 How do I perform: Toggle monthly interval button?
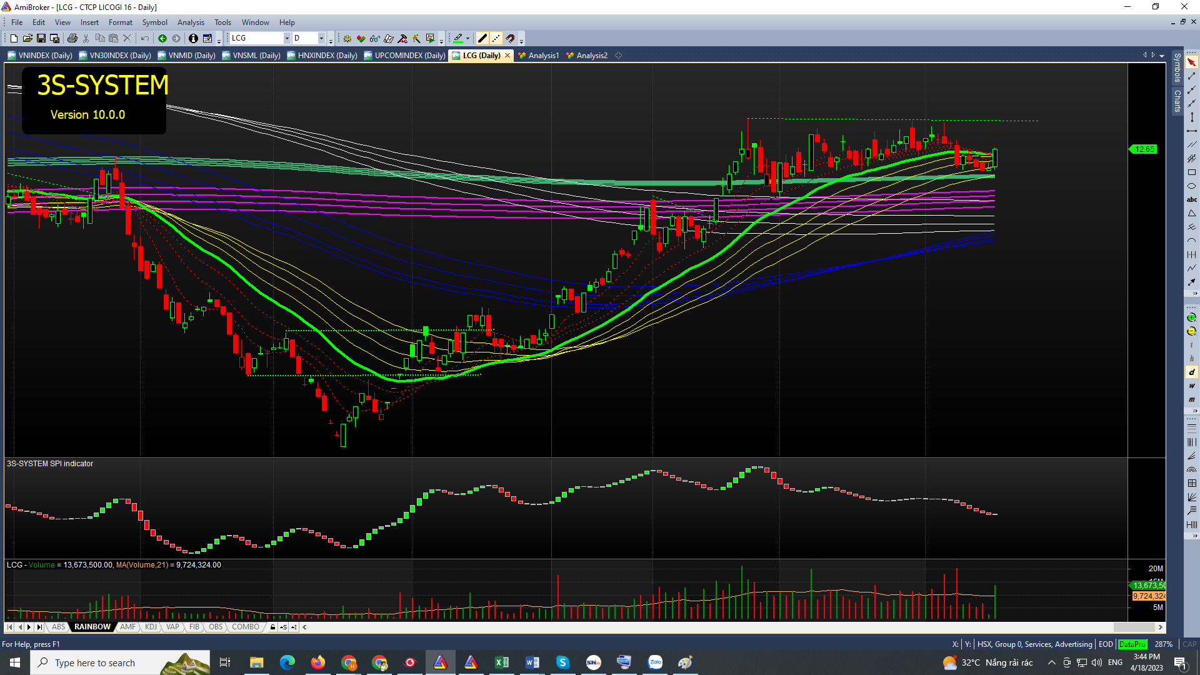[x=1191, y=399]
